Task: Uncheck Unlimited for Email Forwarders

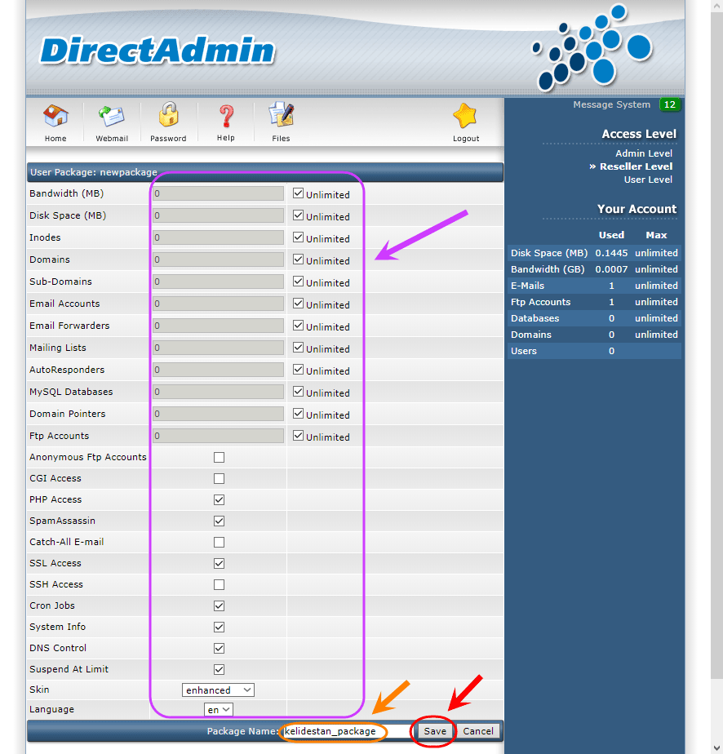Action: [298, 326]
